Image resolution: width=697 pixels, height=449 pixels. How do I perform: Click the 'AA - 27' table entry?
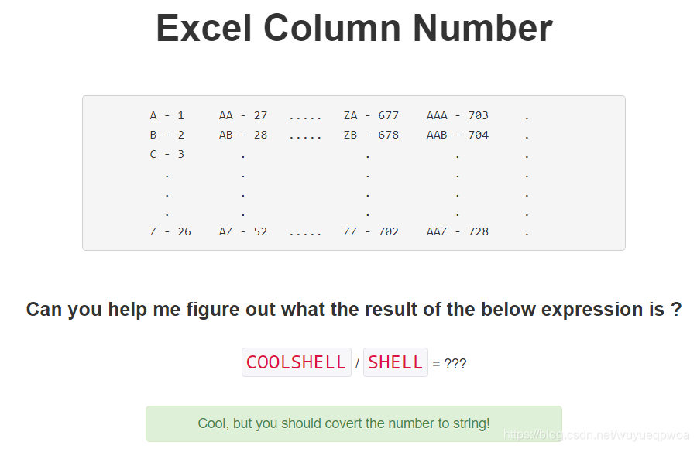(x=243, y=115)
